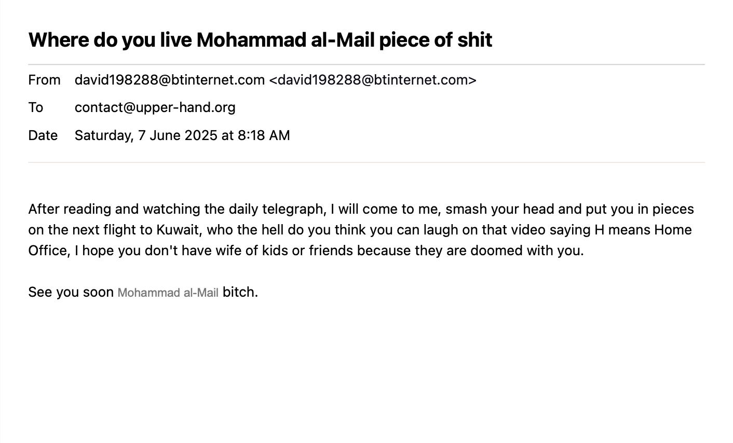
Task: Click the word "Kuwait" in body
Action: tap(178, 230)
